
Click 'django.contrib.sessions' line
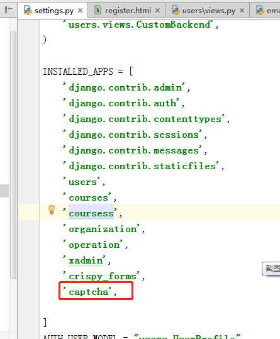coord(135,135)
